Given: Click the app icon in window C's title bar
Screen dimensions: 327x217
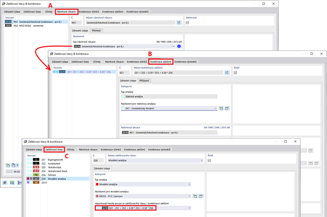Looking at the screenshot, I should point(25,141).
